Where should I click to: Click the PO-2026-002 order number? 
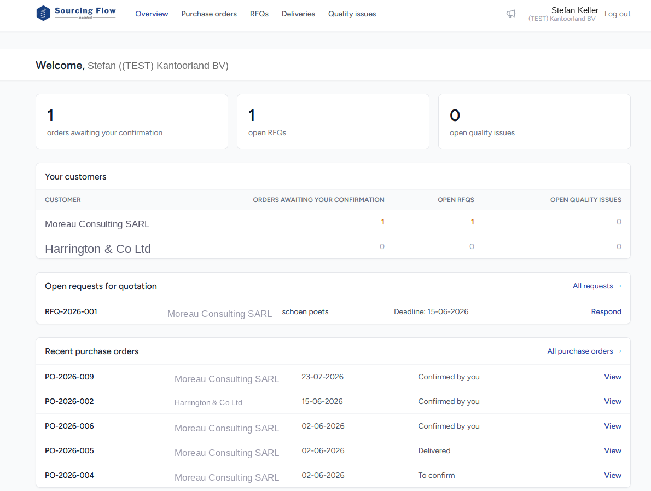point(69,401)
